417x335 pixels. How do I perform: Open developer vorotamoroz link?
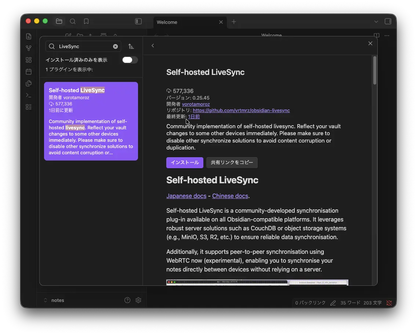pos(196,104)
